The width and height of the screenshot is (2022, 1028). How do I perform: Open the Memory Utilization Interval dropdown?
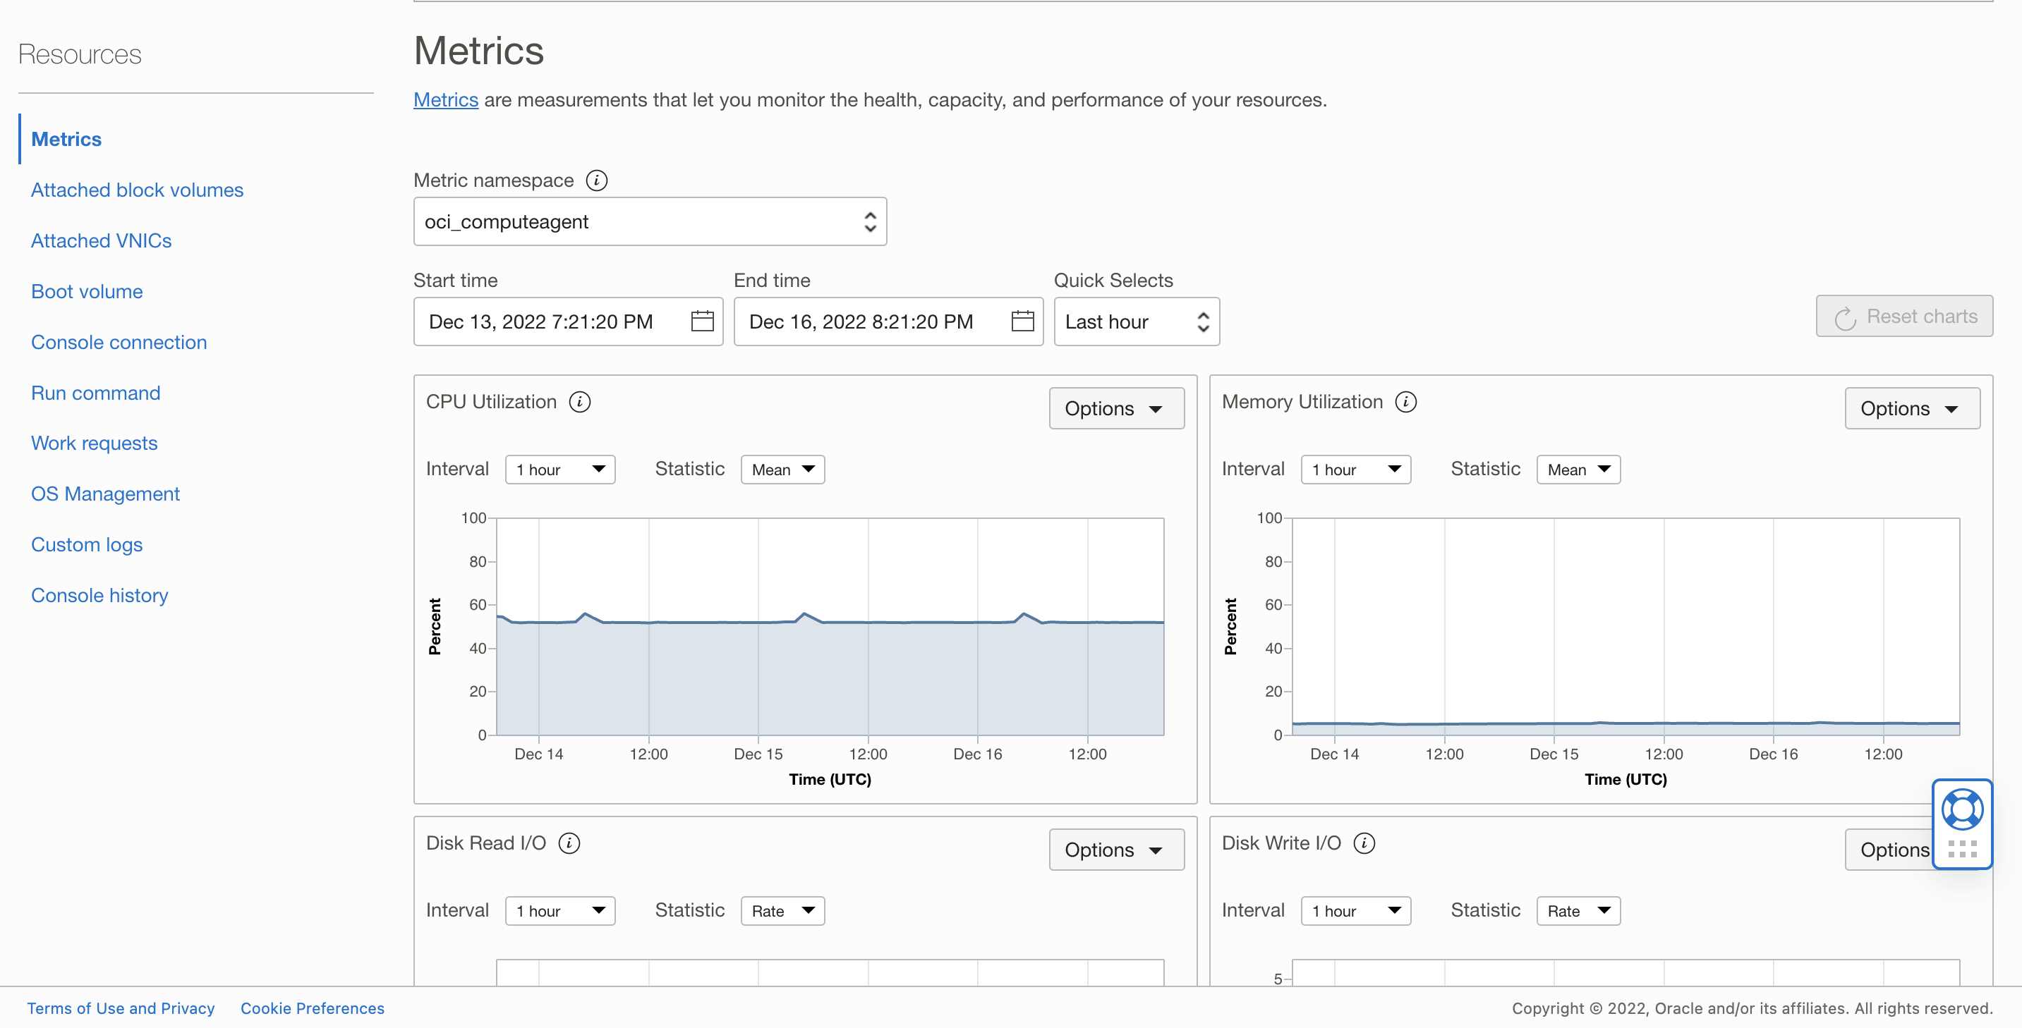(1355, 470)
